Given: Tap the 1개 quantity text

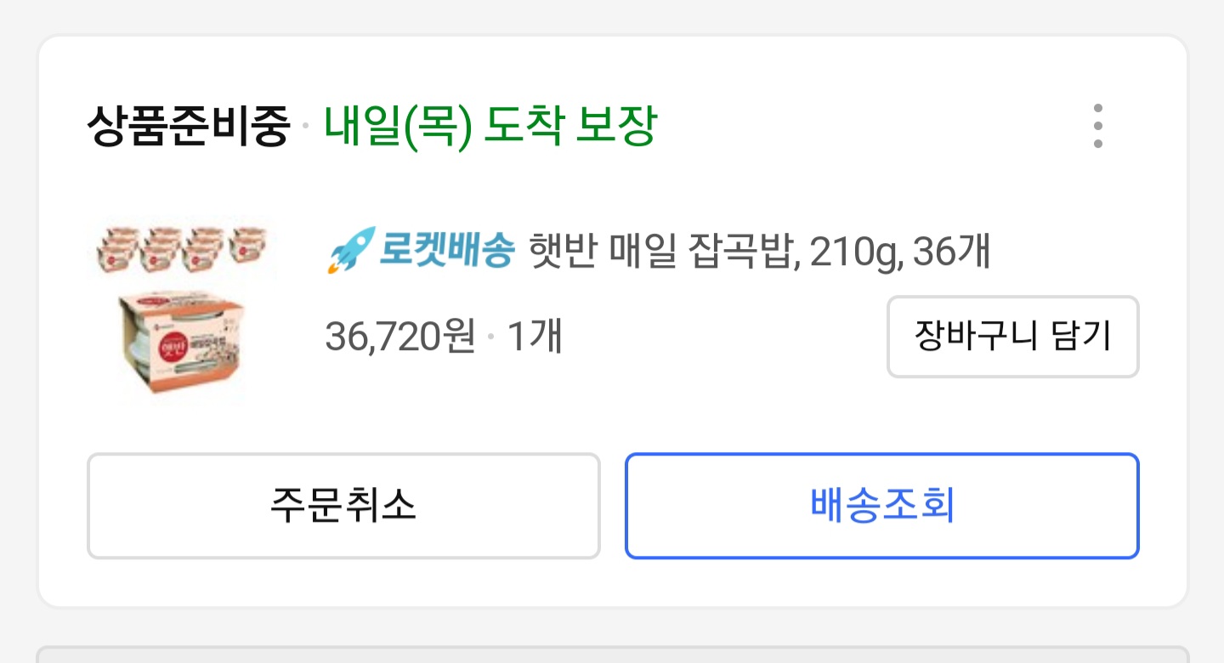Looking at the screenshot, I should click(x=535, y=337).
